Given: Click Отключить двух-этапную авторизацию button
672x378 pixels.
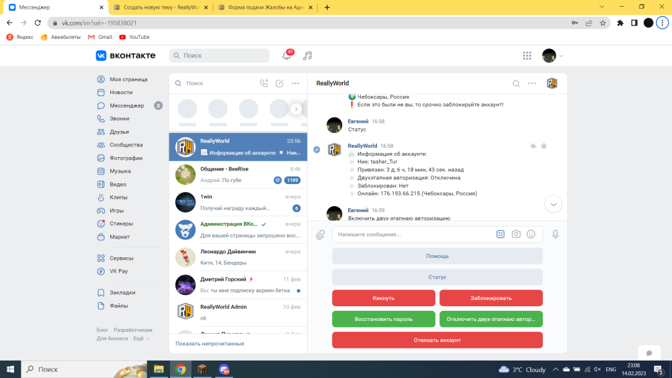Looking at the screenshot, I should point(491,319).
